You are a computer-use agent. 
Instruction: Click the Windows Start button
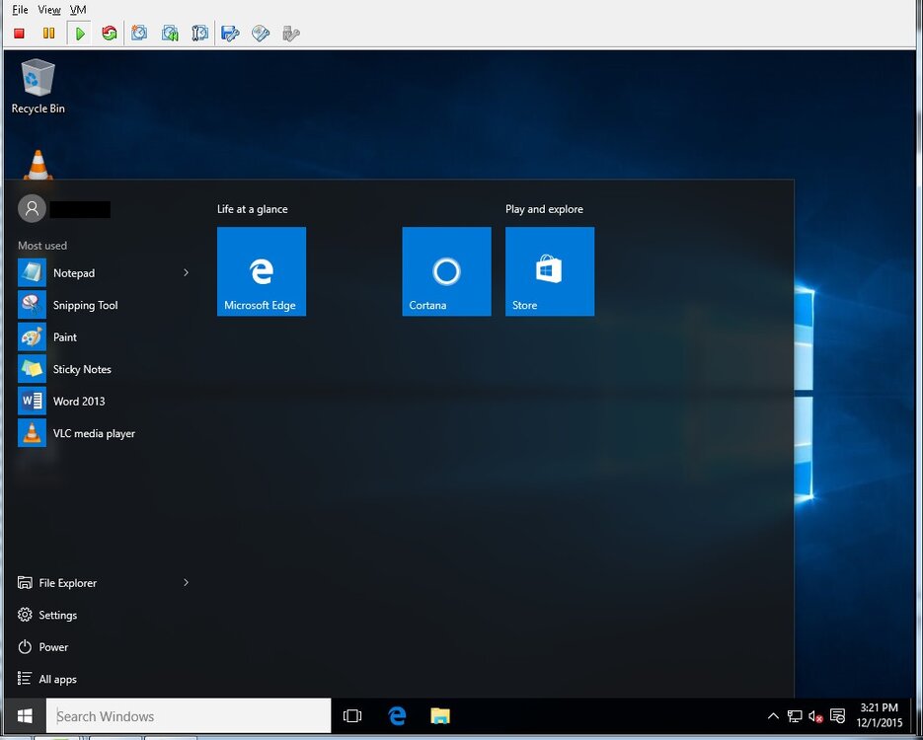tap(25, 716)
